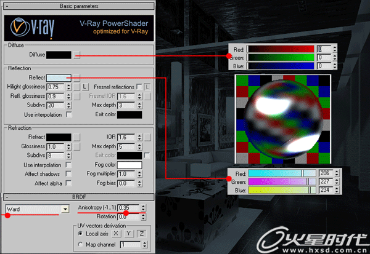
Task: Open the Reflection Exit color swatch
Action: (129, 114)
